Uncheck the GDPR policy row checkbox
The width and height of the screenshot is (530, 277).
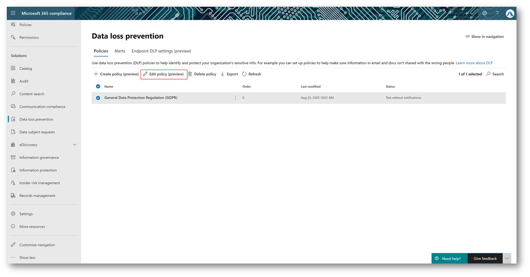coord(98,98)
